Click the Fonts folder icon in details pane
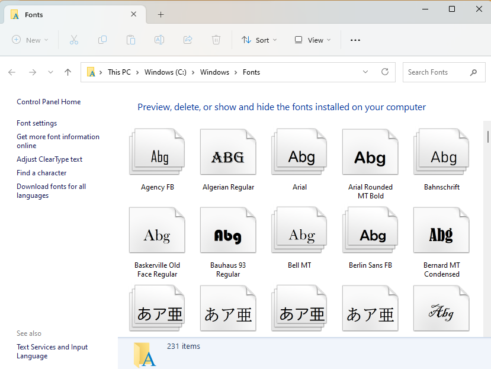Screen dimensions: 491x369 [145, 355]
